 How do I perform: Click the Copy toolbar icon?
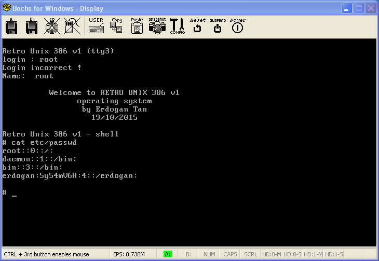coord(116,26)
